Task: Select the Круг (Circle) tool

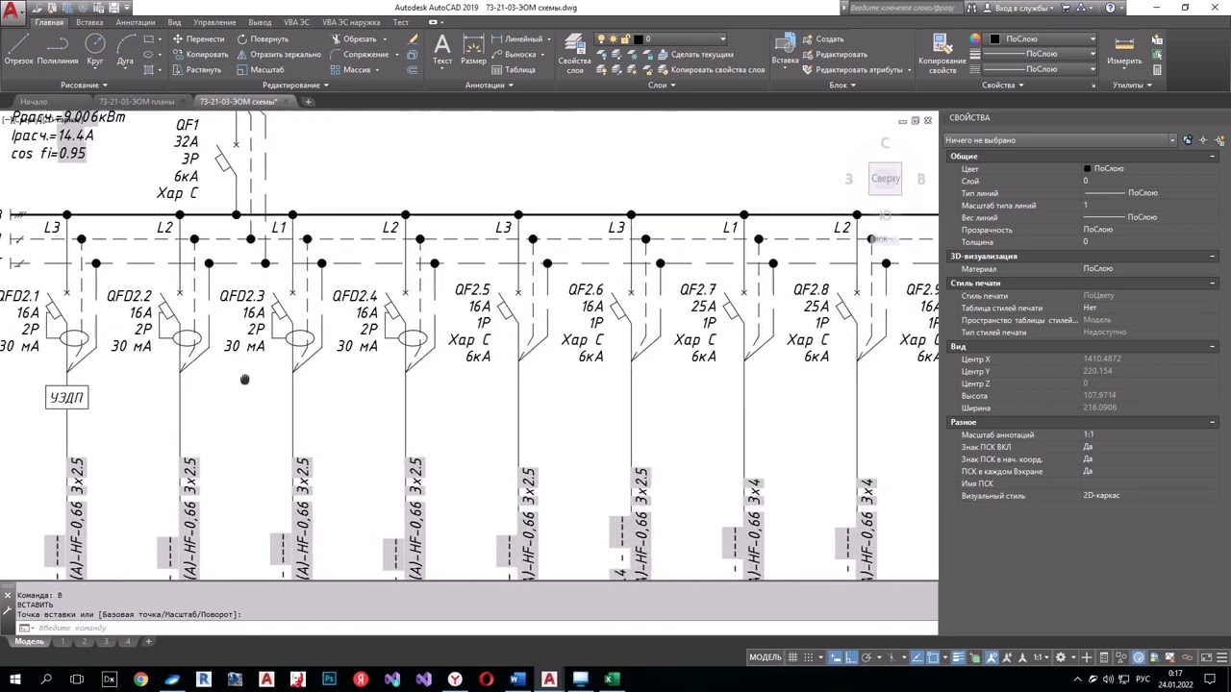Action: click(x=95, y=50)
